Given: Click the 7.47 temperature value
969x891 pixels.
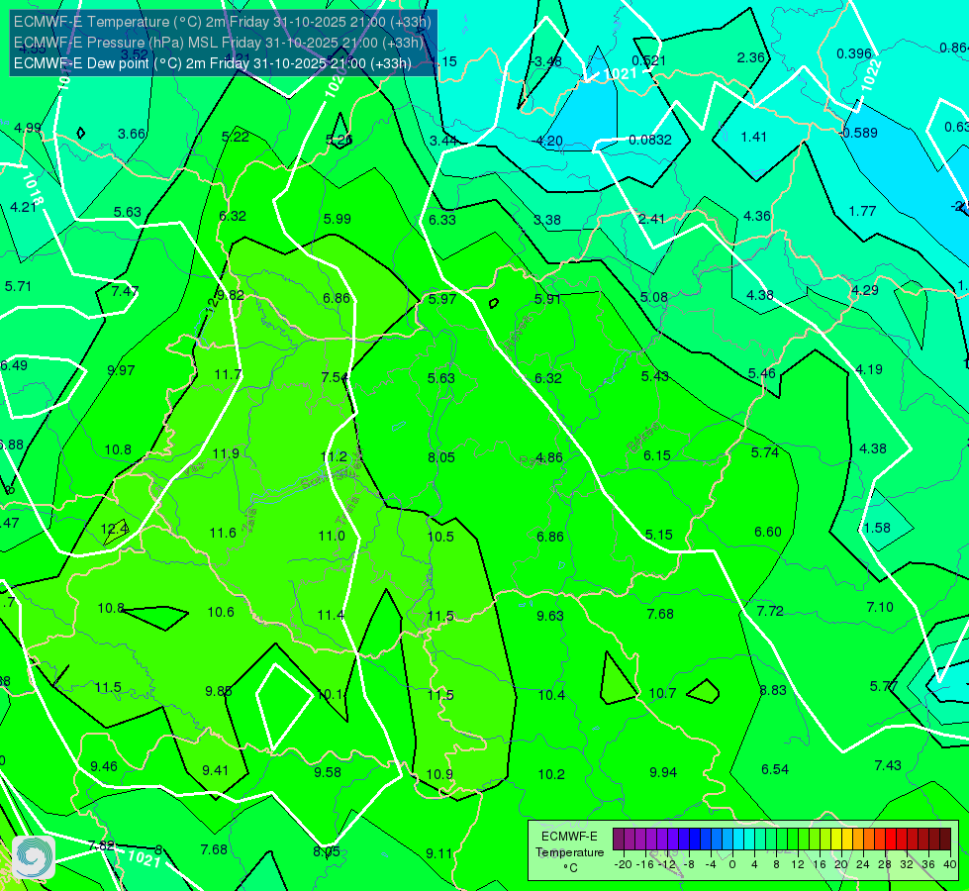Looking at the screenshot, I should click(125, 291).
